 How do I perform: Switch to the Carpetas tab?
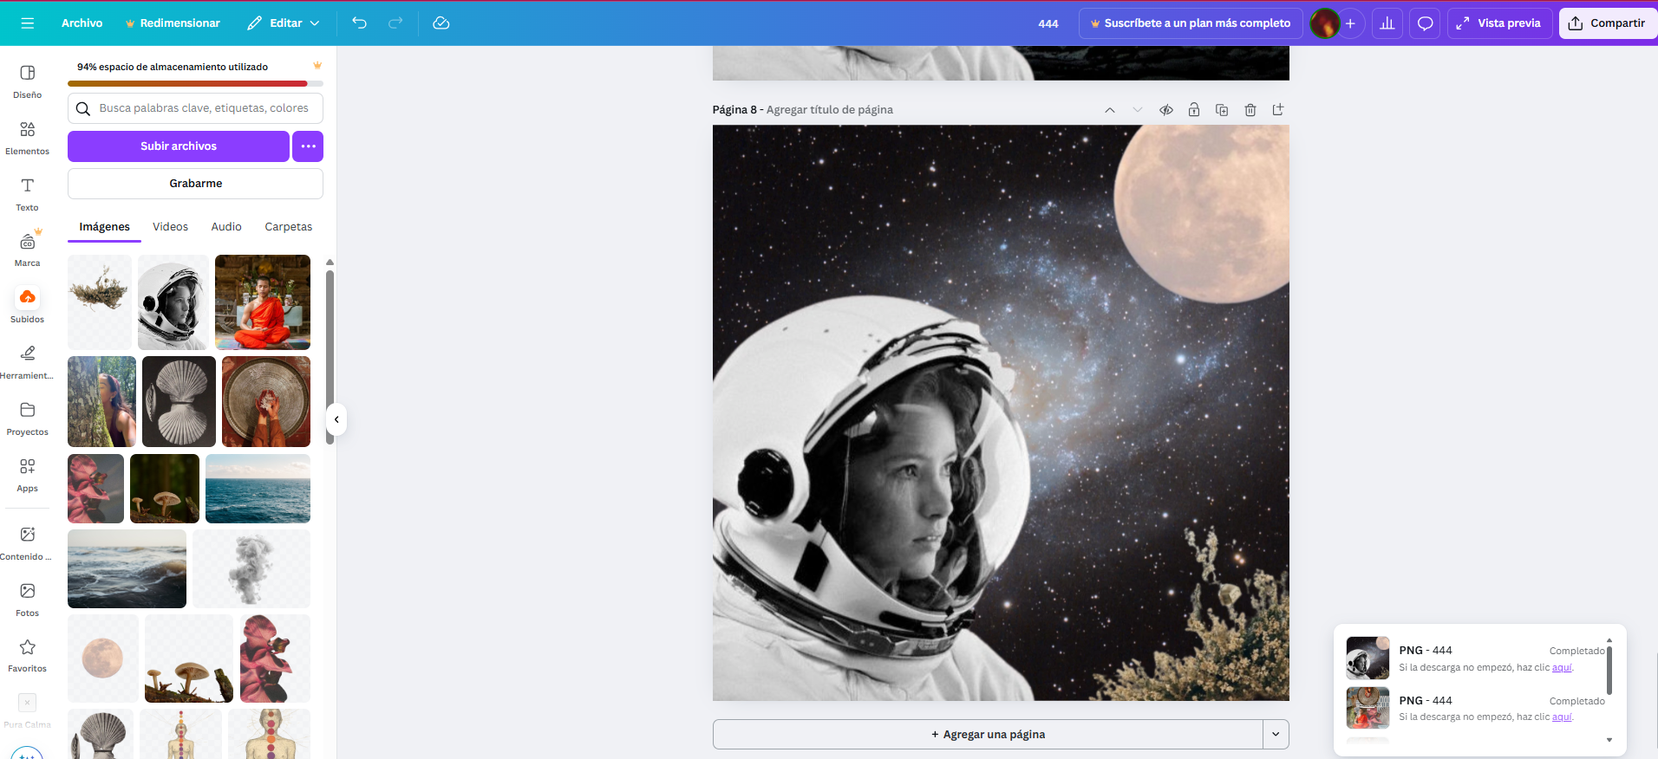(x=289, y=227)
